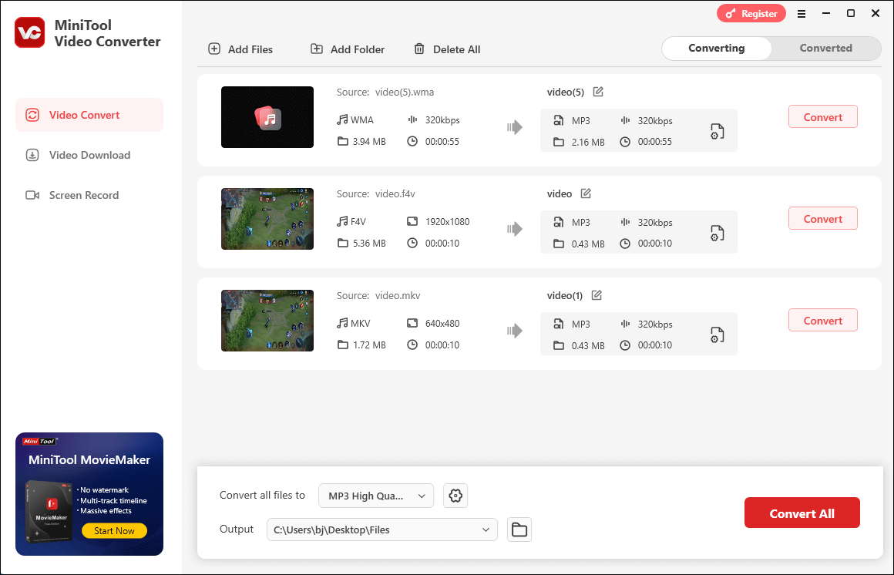Click the arrow icon in the video(5).wma row
Screen dimensions: 894x575
click(x=515, y=127)
